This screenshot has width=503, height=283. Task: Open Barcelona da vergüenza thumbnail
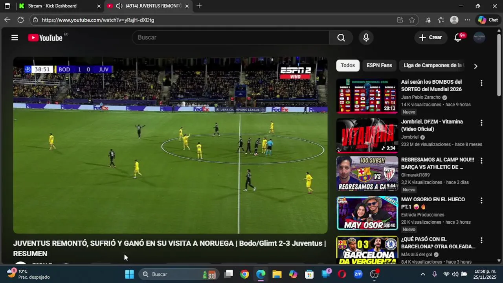pyautogui.click(x=367, y=250)
